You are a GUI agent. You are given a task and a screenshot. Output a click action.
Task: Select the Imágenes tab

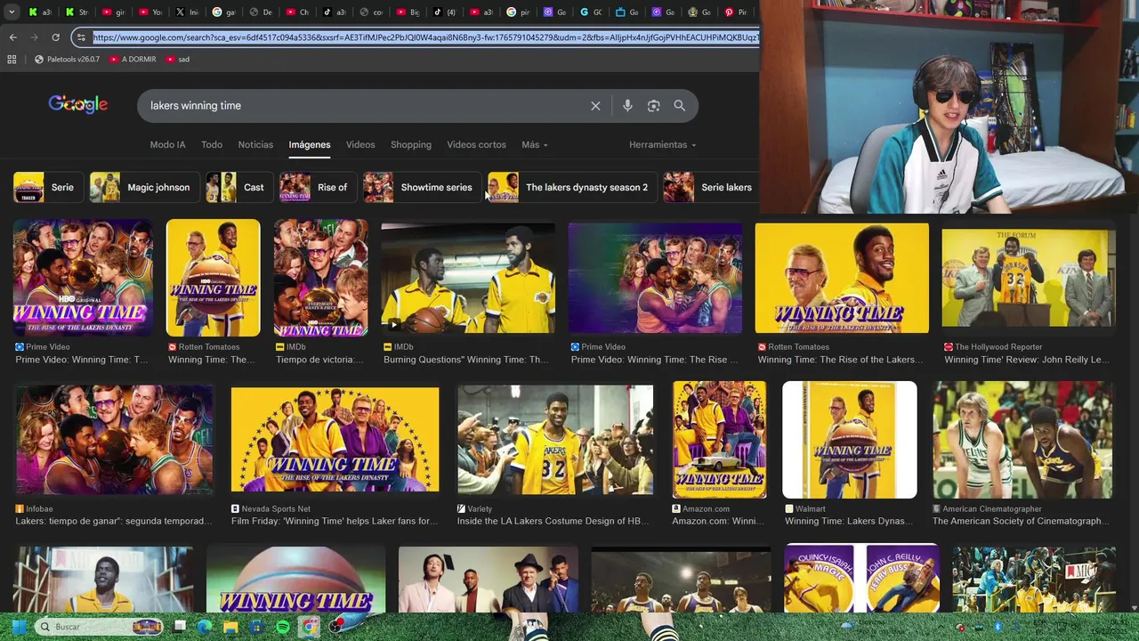310,144
